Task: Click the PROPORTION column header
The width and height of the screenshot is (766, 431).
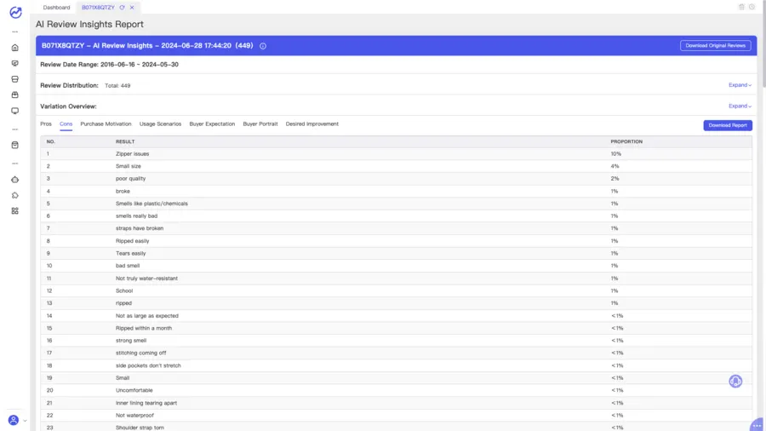Action: pos(626,141)
